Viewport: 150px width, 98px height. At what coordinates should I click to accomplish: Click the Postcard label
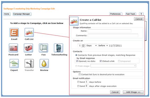pos(13,55)
